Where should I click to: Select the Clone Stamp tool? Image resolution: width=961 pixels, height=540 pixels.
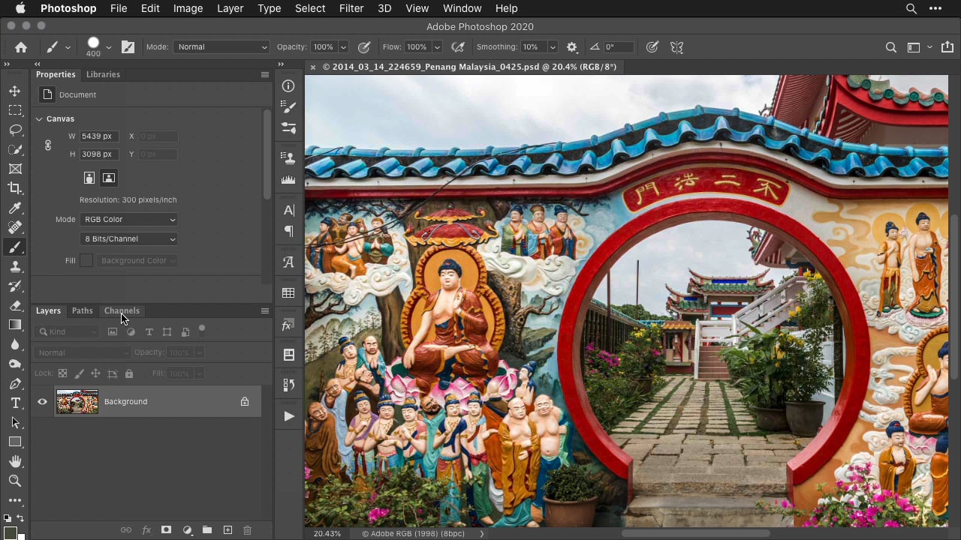click(15, 266)
